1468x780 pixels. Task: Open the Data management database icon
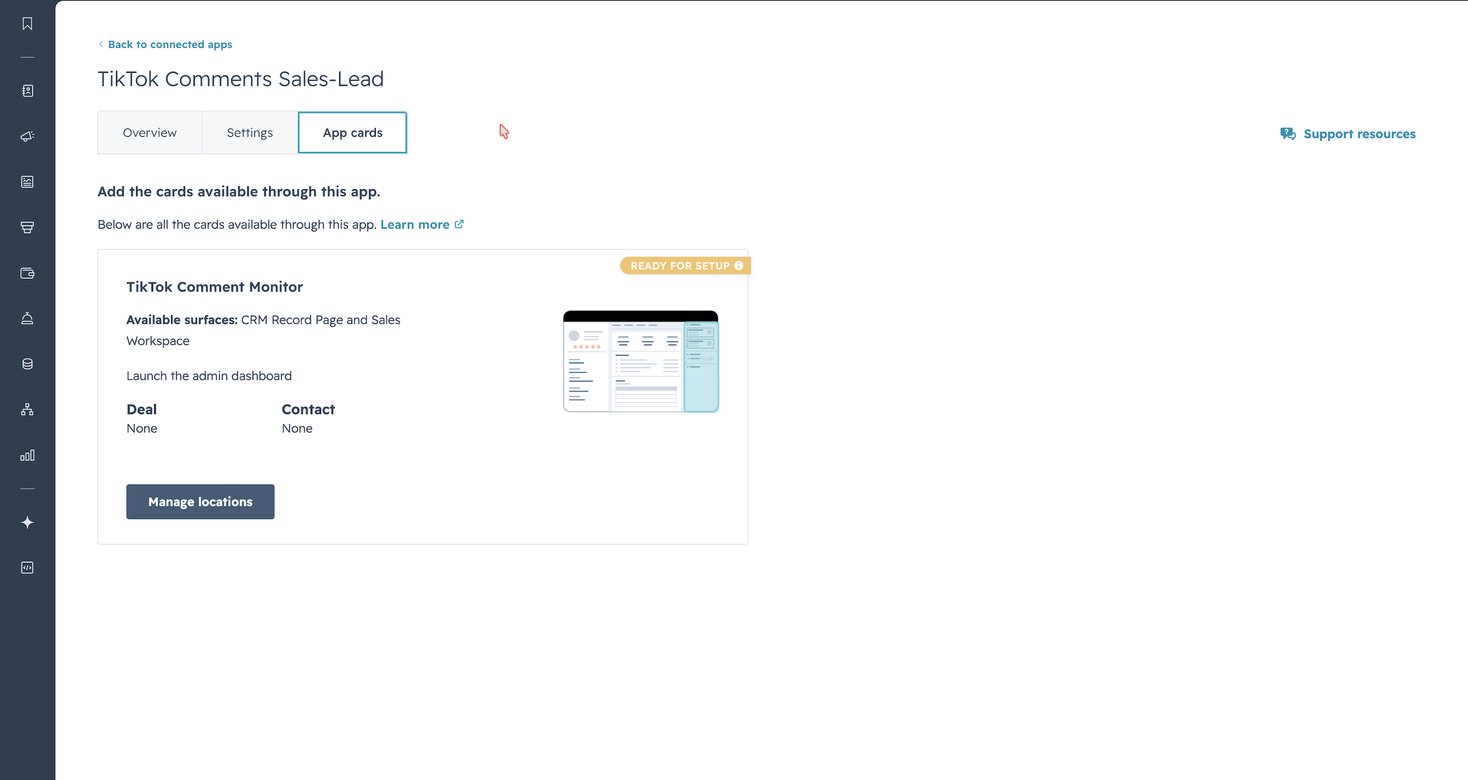27,364
